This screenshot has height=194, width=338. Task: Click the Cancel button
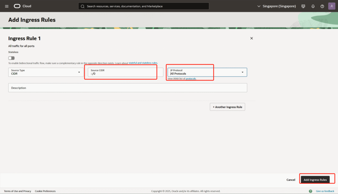pyautogui.click(x=291, y=180)
